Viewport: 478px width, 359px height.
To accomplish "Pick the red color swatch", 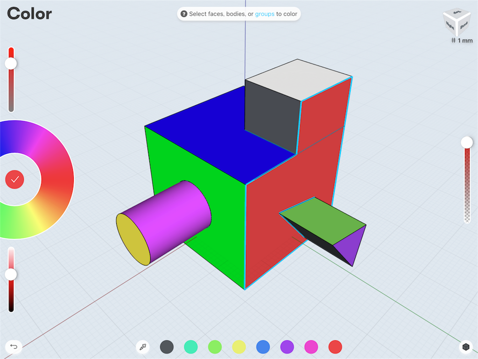I will [335, 347].
